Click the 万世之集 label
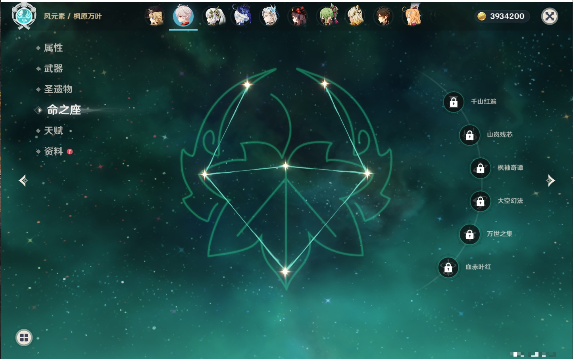Screen dimensions: 573x359 tap(500, 234)
